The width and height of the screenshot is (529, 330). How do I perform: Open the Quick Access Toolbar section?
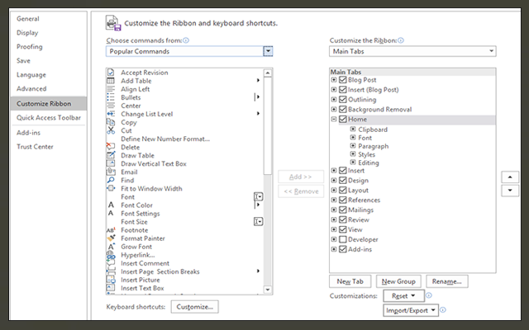click(x=49, y=117)
